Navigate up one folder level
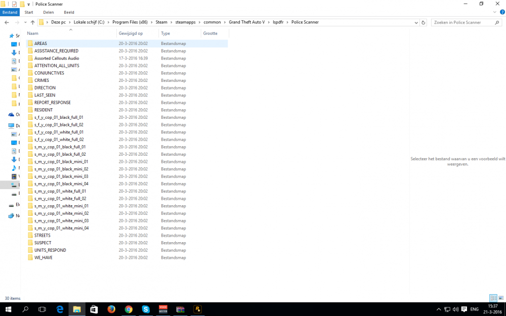Image resolution: width=506 pixels, height=316 pixels. (x=32, y=22)
